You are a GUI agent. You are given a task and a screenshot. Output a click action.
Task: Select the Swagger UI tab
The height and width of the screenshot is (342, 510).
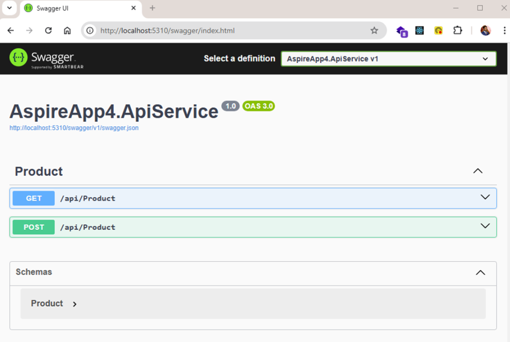(81, 8)
